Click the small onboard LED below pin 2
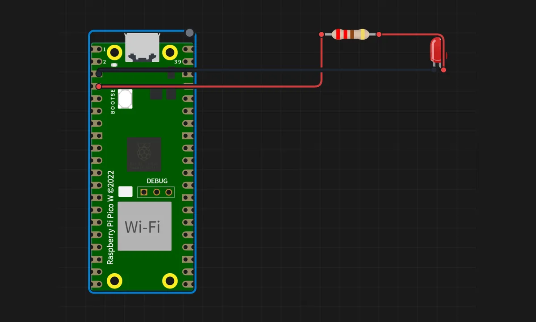This screenshot has height=322, width=536. pos(114,65)
